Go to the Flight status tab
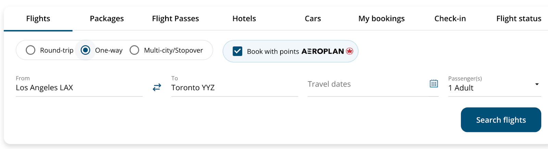The image size is (548, 149). pyautogui.click(x=519, y=18)
